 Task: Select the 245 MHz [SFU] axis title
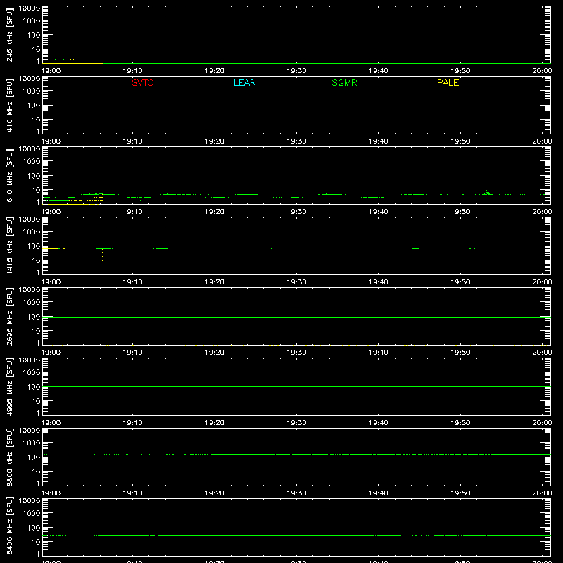click(x=9, y=35)
